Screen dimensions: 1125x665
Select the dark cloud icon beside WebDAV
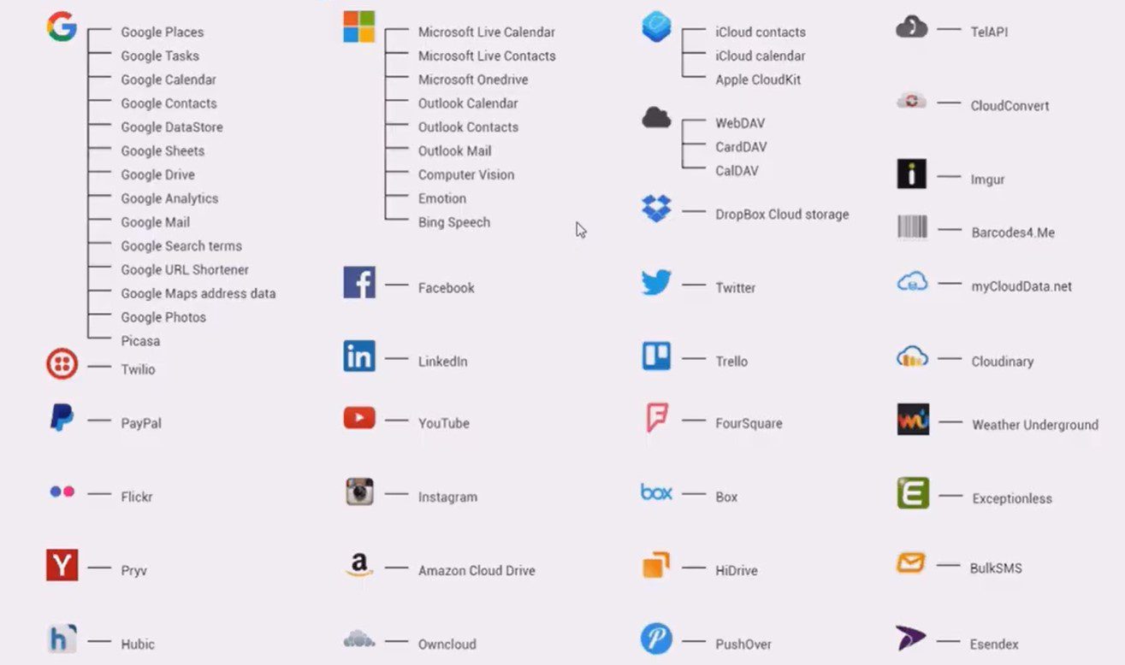point(656,117)
